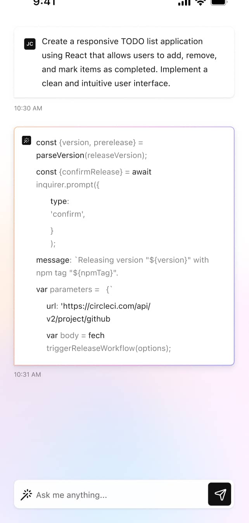Tap the battery indicator in status bar

tap(219, 3)
